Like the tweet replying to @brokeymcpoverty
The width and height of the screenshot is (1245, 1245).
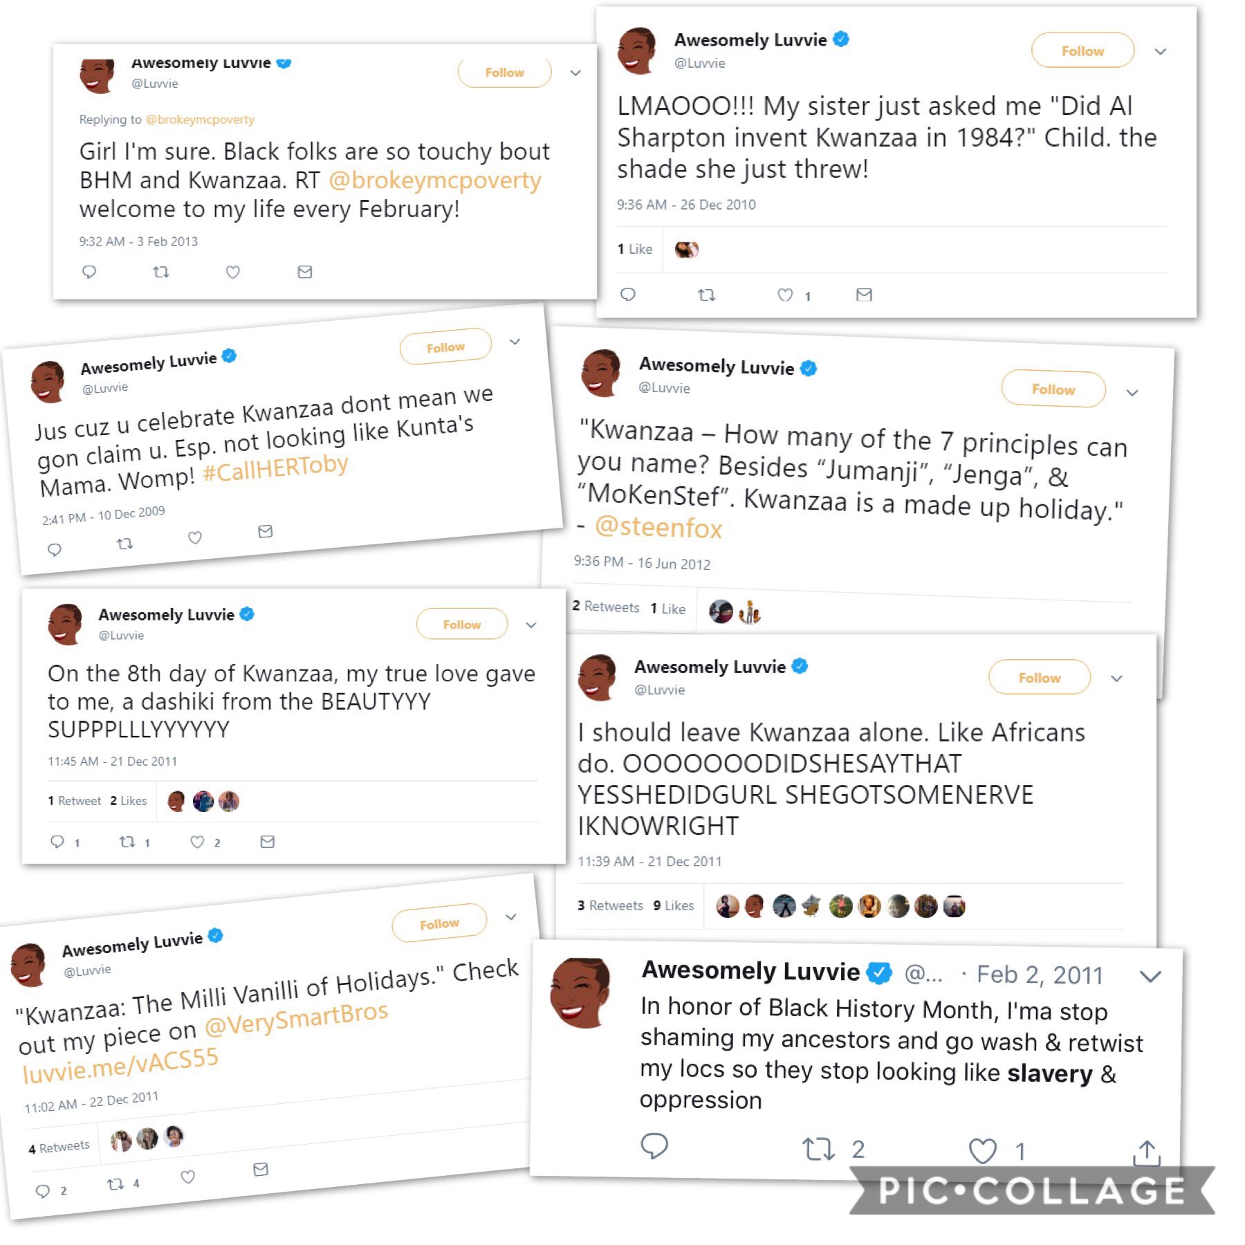(233, 272)
